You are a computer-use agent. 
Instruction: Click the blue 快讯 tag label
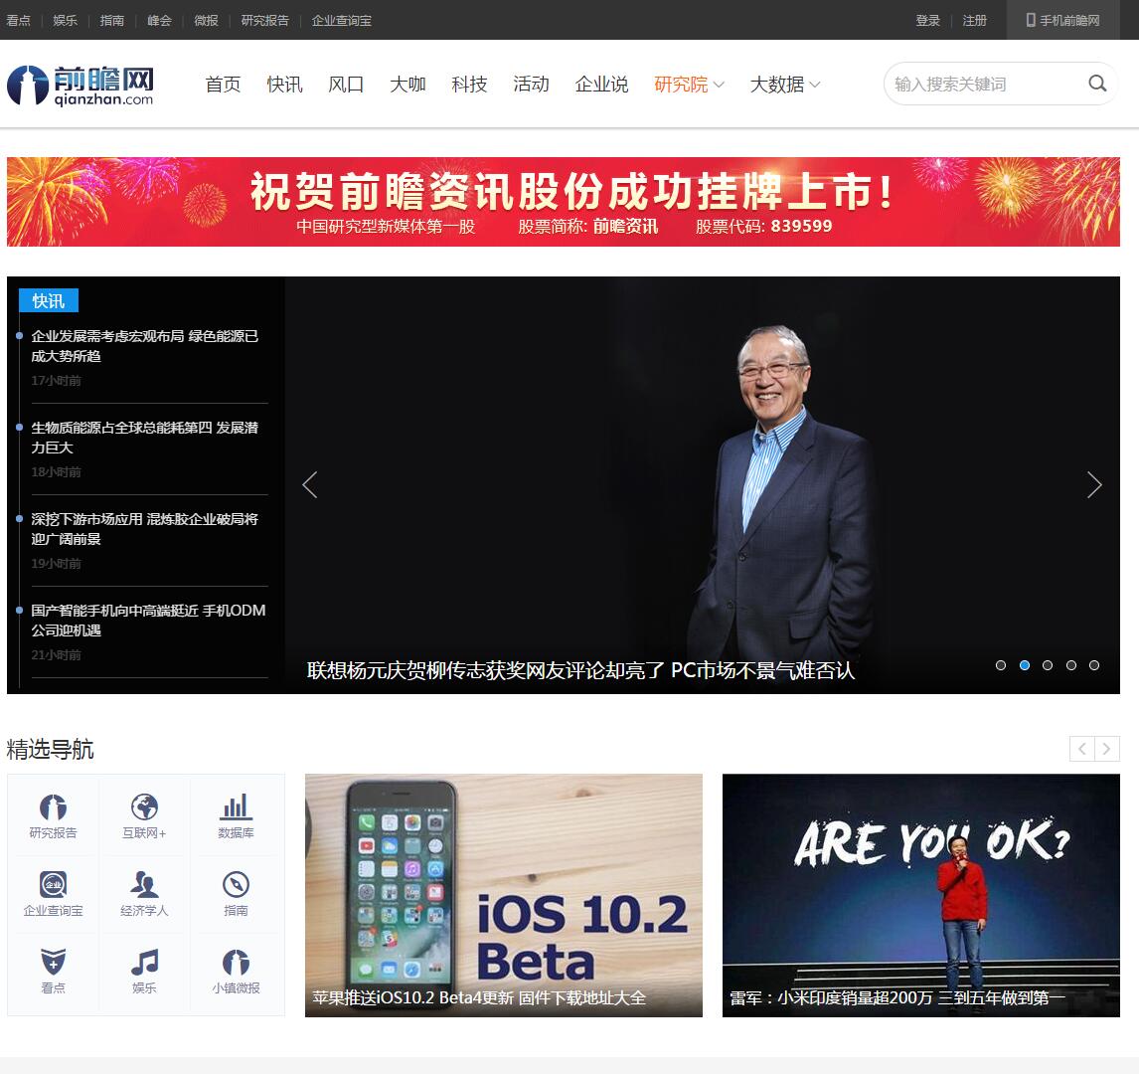point(48,301)
